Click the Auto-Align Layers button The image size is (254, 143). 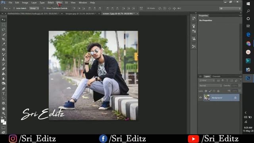coord(141,8)
